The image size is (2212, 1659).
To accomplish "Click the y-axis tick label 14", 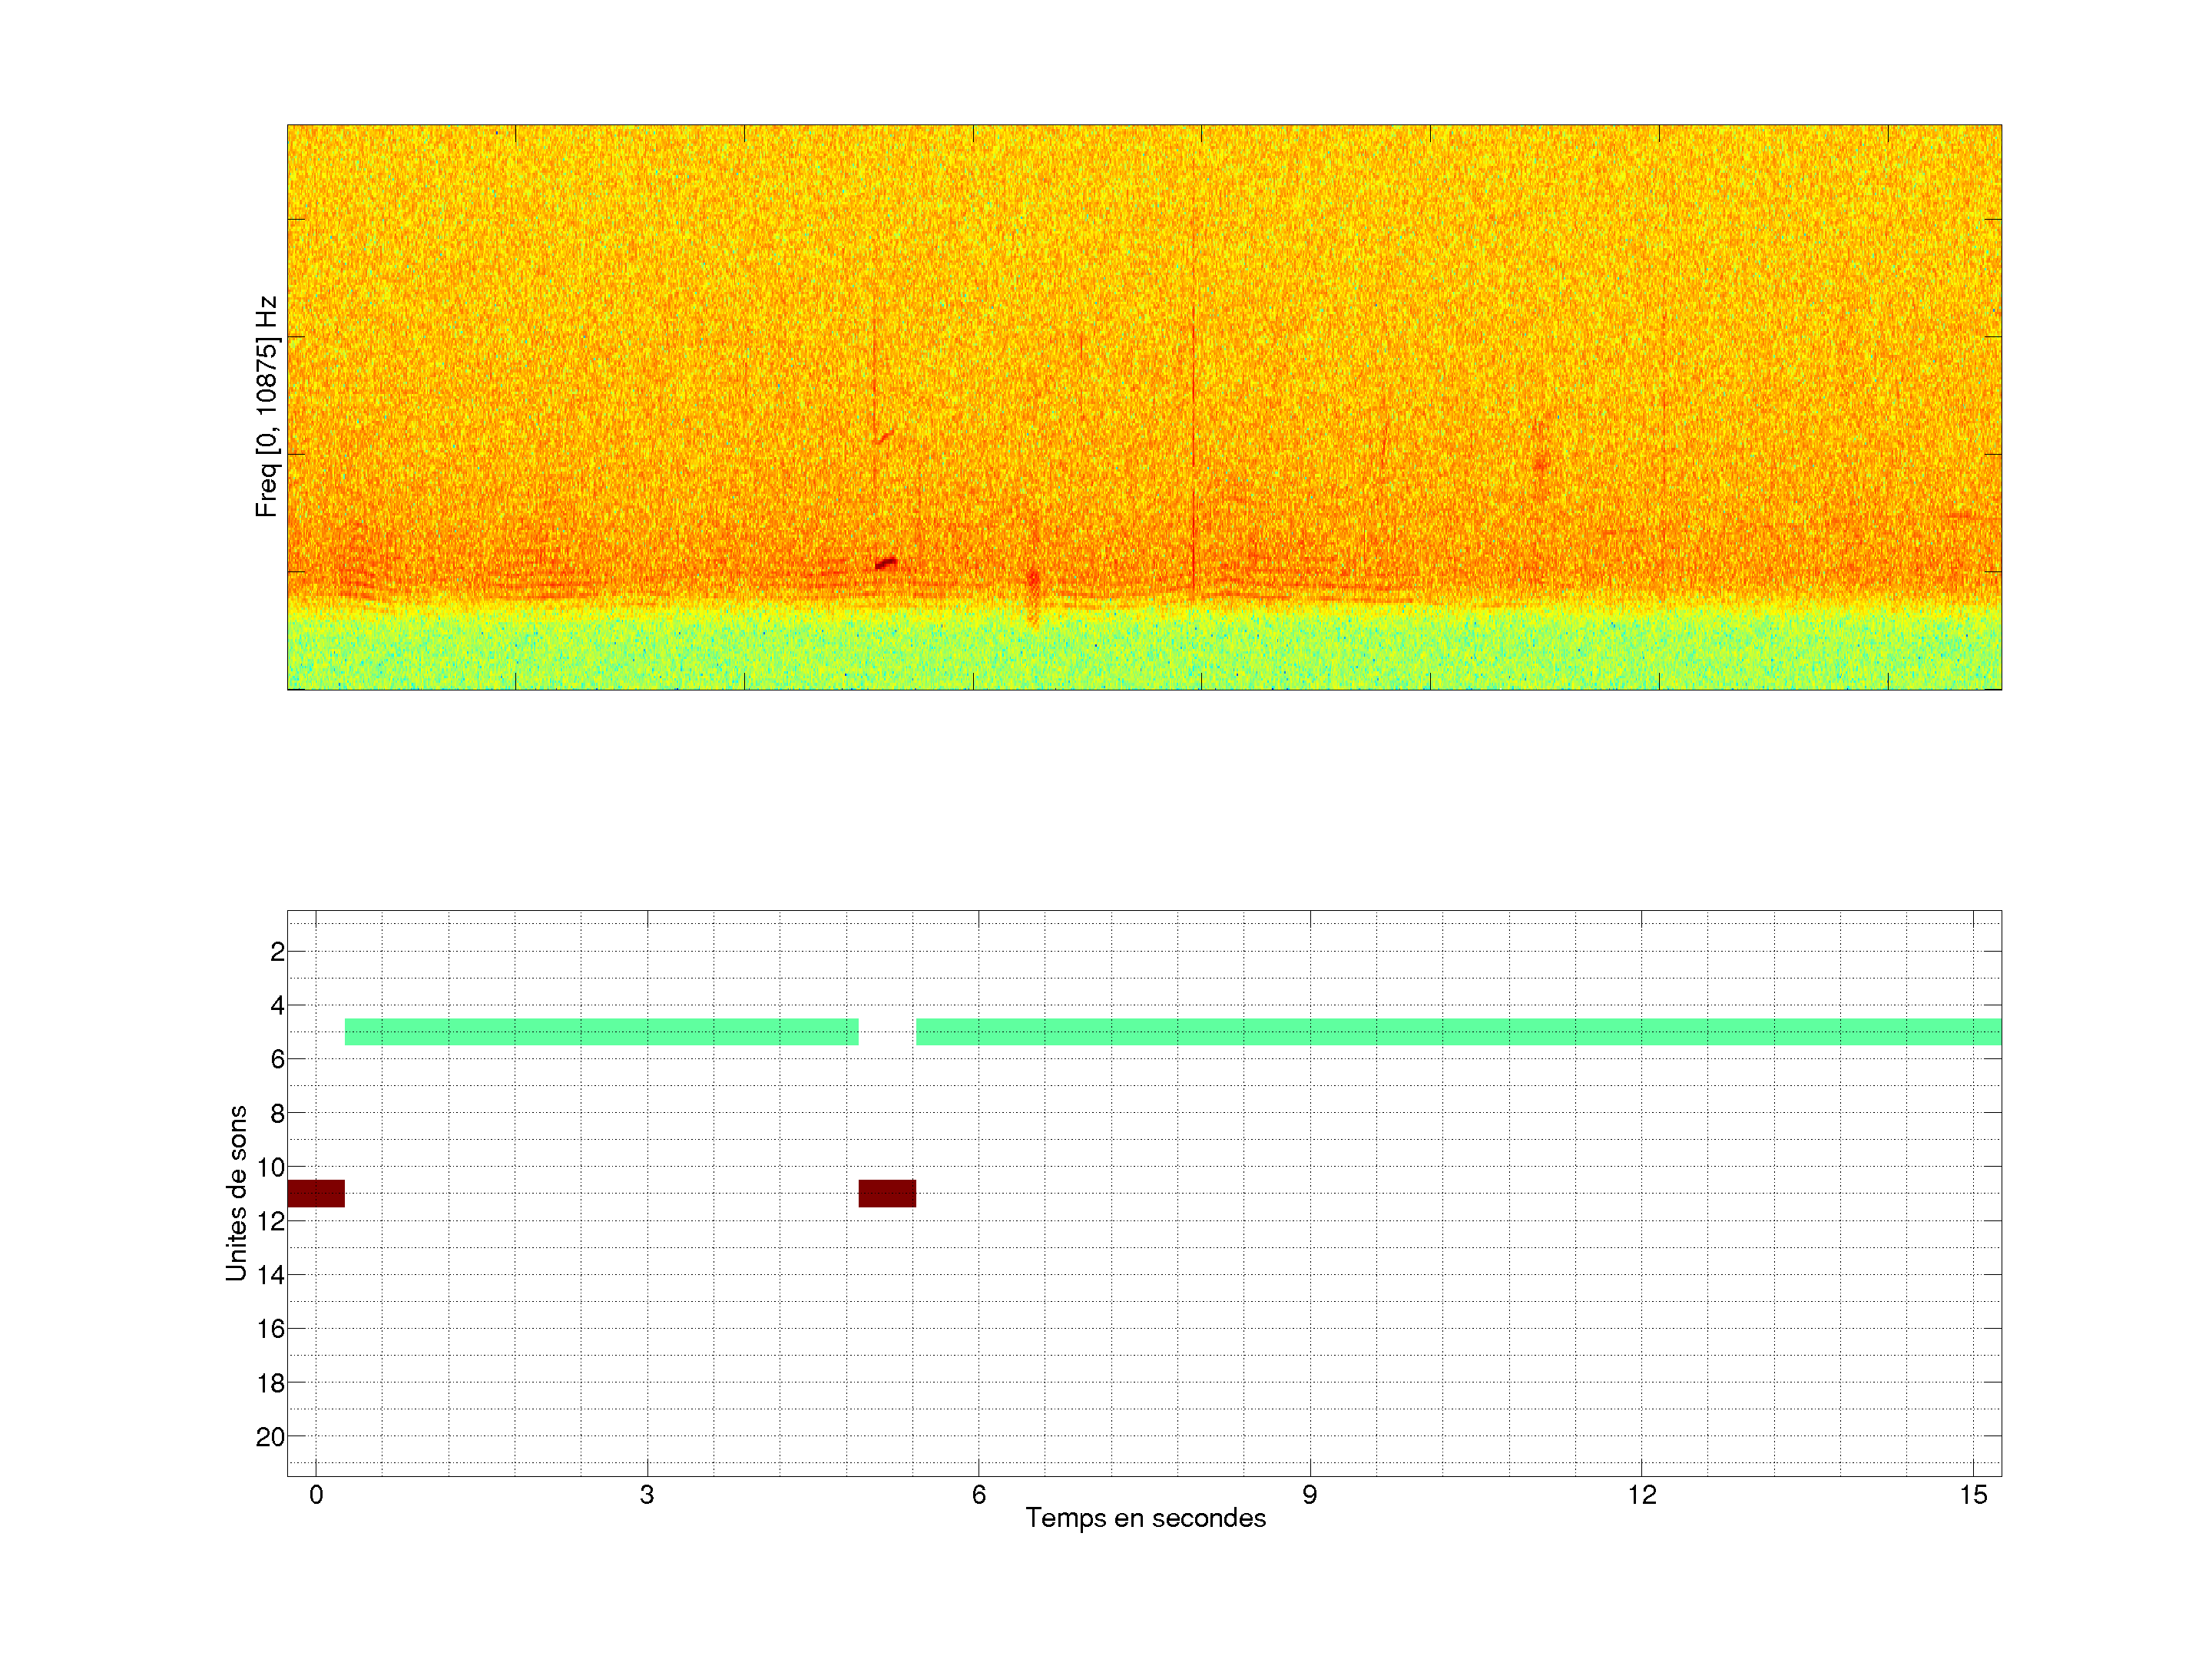I will pos(270,1275).
